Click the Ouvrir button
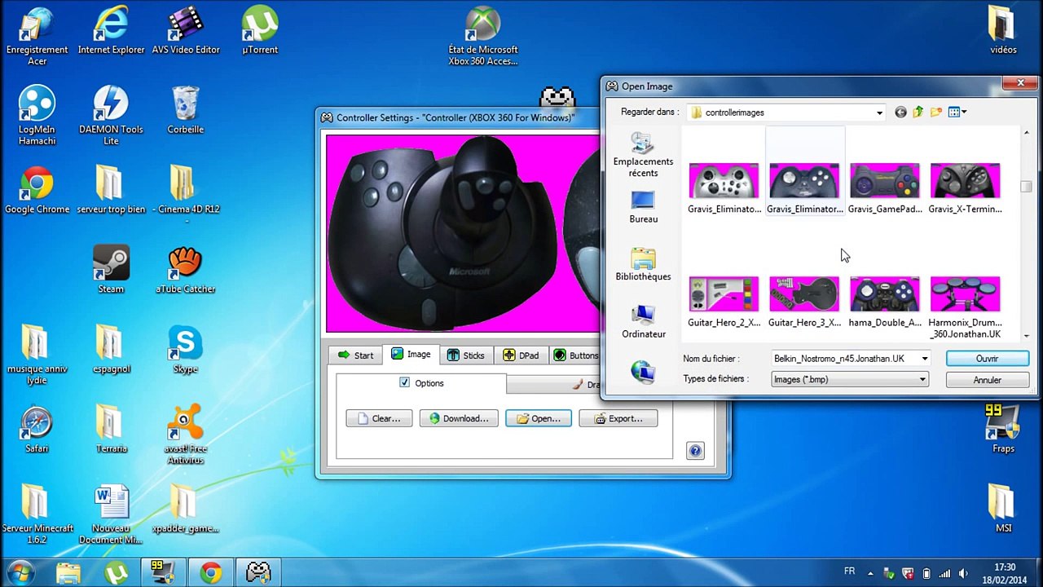This screenshot has width=1043, height=587. (987, 359)
